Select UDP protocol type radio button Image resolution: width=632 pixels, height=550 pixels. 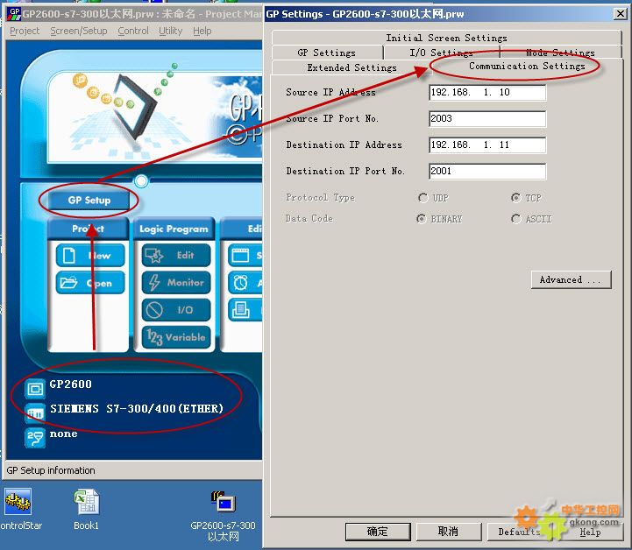[423, 198]
